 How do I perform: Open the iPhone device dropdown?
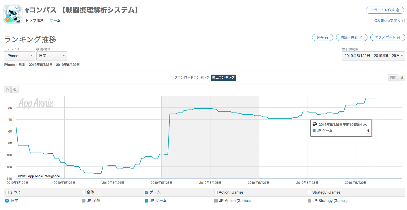click(19, 56)
